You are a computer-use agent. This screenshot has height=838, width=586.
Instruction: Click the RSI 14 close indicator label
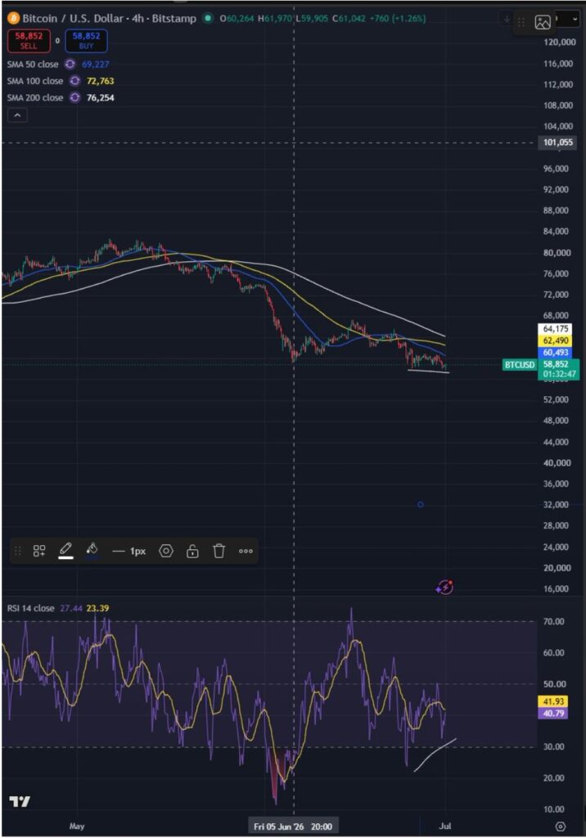click(30, 608)
